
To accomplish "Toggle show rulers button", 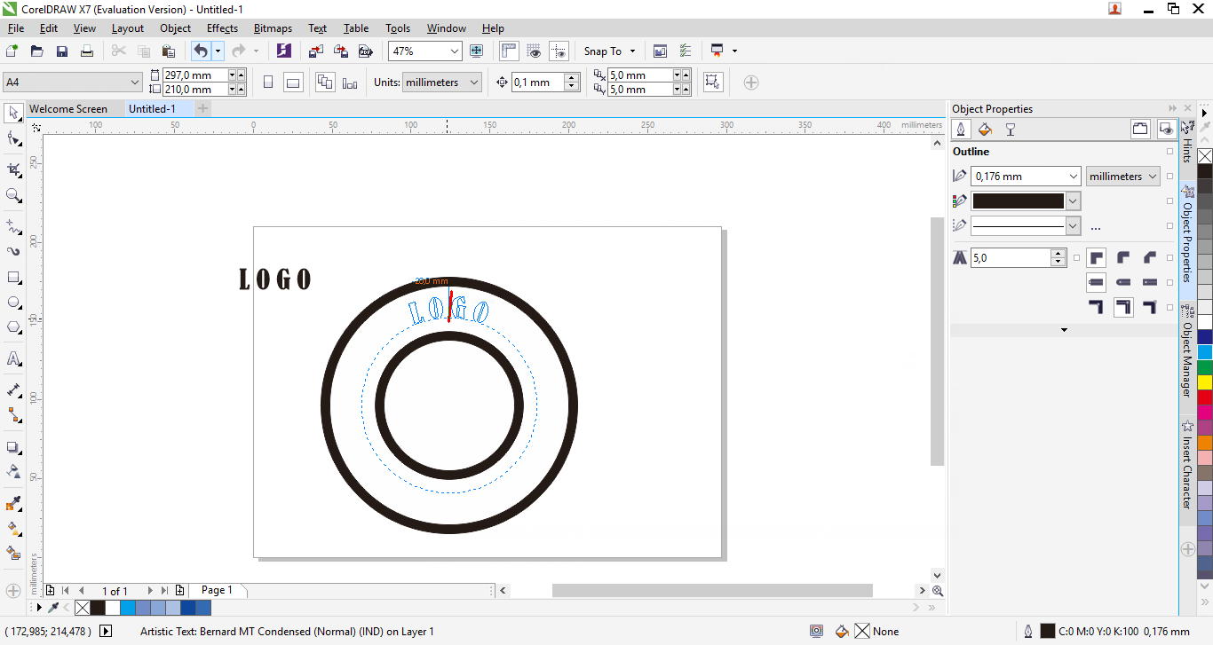I will [510, 51].
